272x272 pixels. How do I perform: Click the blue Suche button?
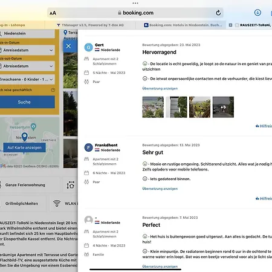(27, 102)
